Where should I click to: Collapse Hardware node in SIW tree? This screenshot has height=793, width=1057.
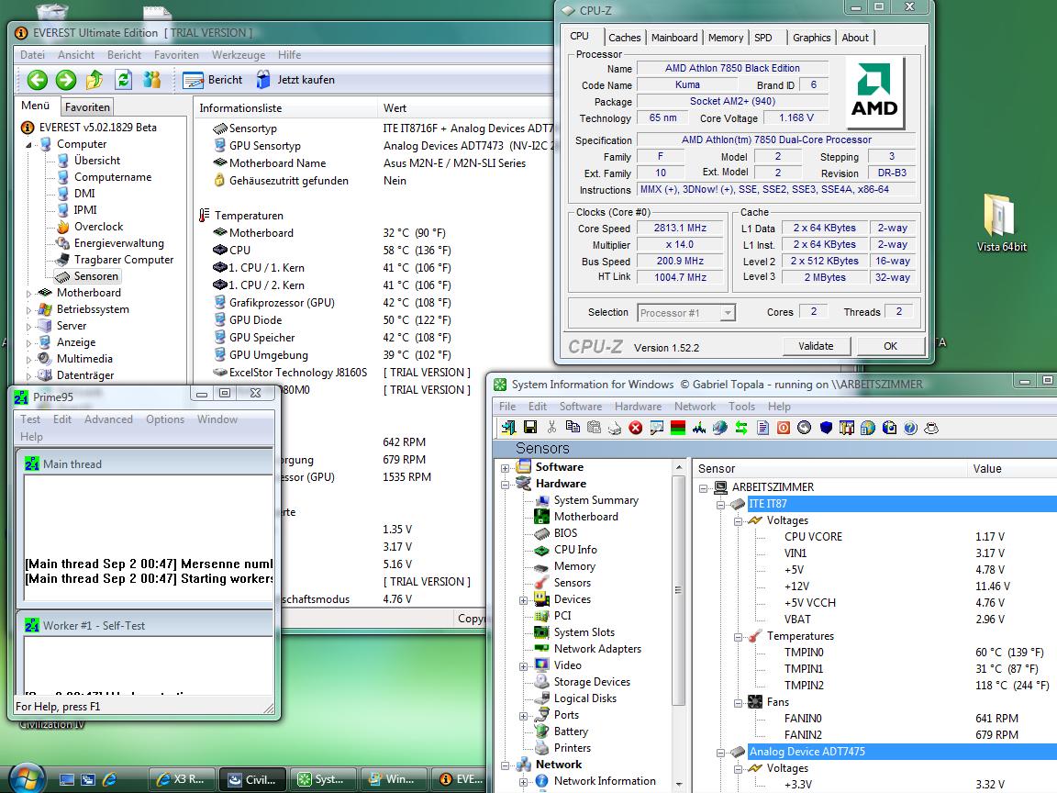coord(505,485)
